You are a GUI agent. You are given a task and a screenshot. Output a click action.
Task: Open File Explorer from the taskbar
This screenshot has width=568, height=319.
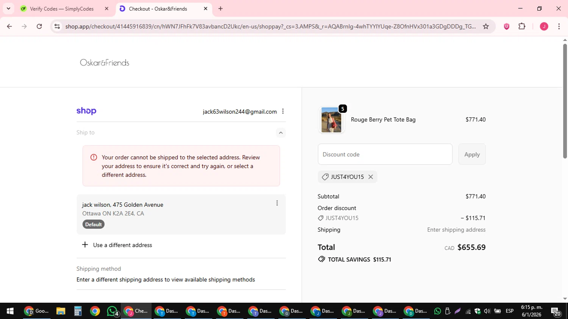tap(61, 311)
